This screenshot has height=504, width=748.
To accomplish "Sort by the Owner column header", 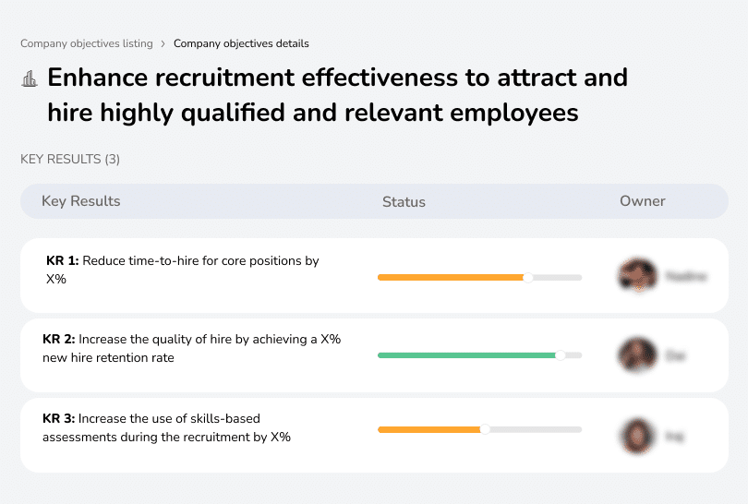I will click(643, 201).
